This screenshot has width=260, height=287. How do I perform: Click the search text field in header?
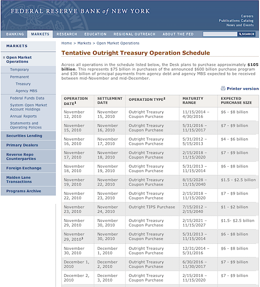[220, 34]
